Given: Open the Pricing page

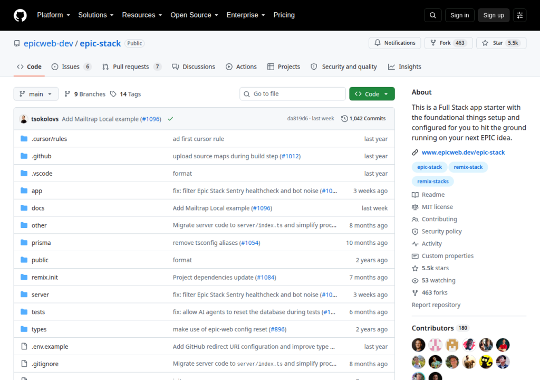Looking at the screenshot, I should [x=284, y=15].
